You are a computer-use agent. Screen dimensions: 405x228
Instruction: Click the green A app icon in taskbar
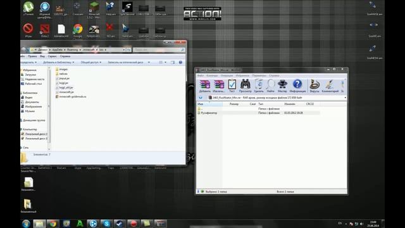(x=80, y=224)
